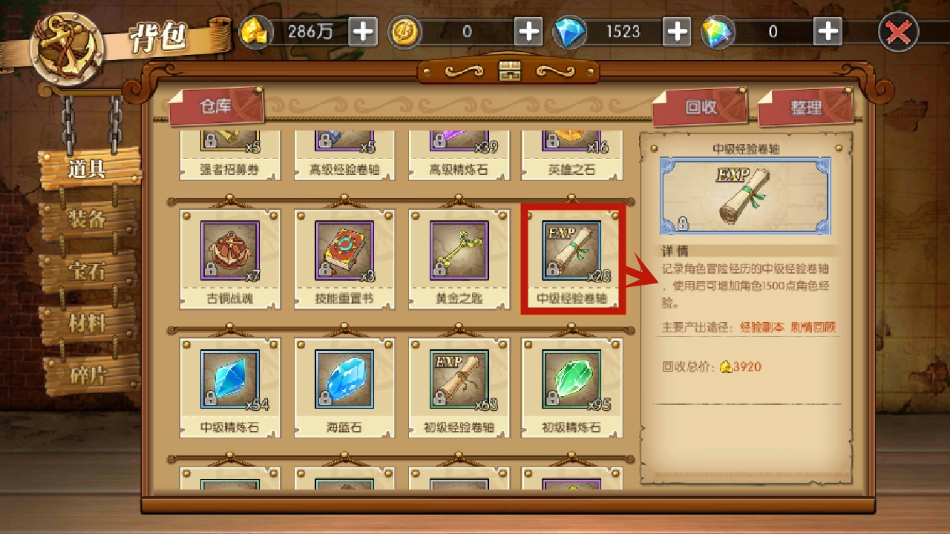
Task: Select the 中级经验卷轴 scroll item
Action: tap(572, 250)
